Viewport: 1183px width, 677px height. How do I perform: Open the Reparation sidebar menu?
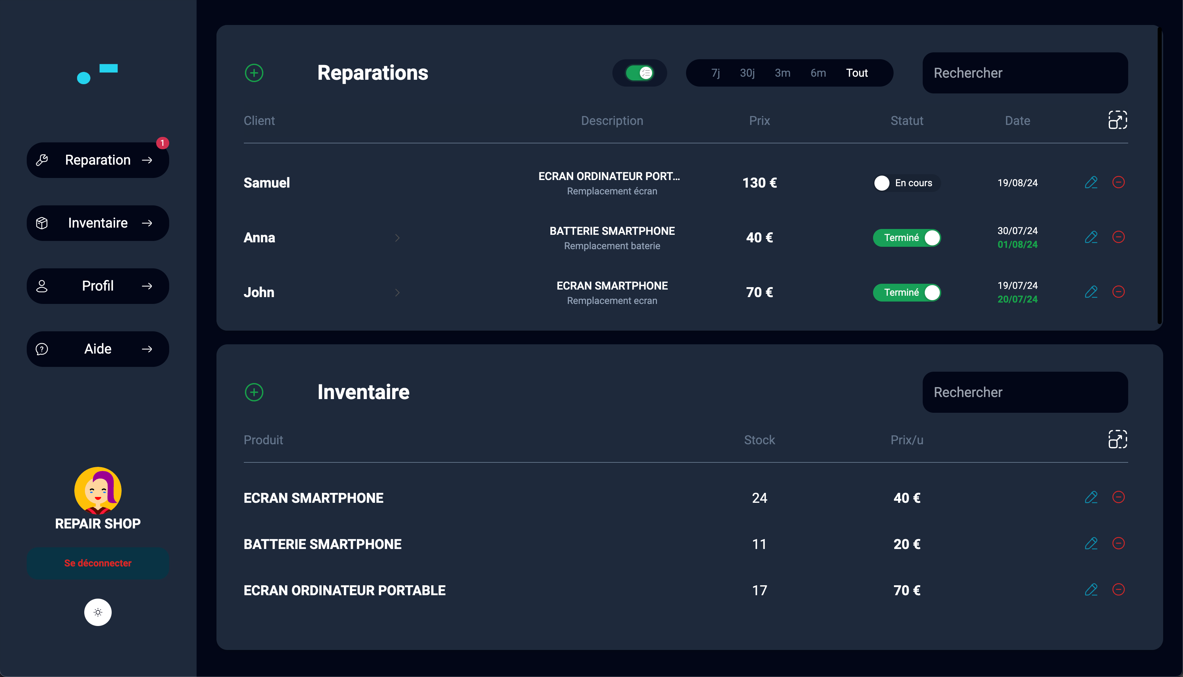click(98, 160)
